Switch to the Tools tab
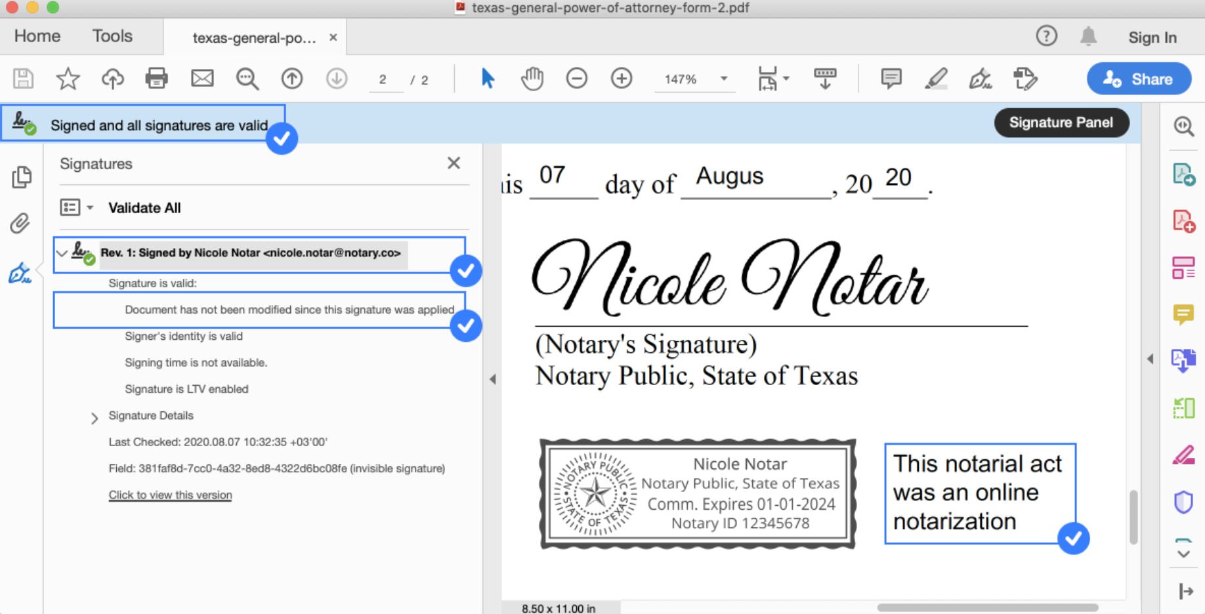The height and width of the screenshot is (614, 1205). (112, 36)
